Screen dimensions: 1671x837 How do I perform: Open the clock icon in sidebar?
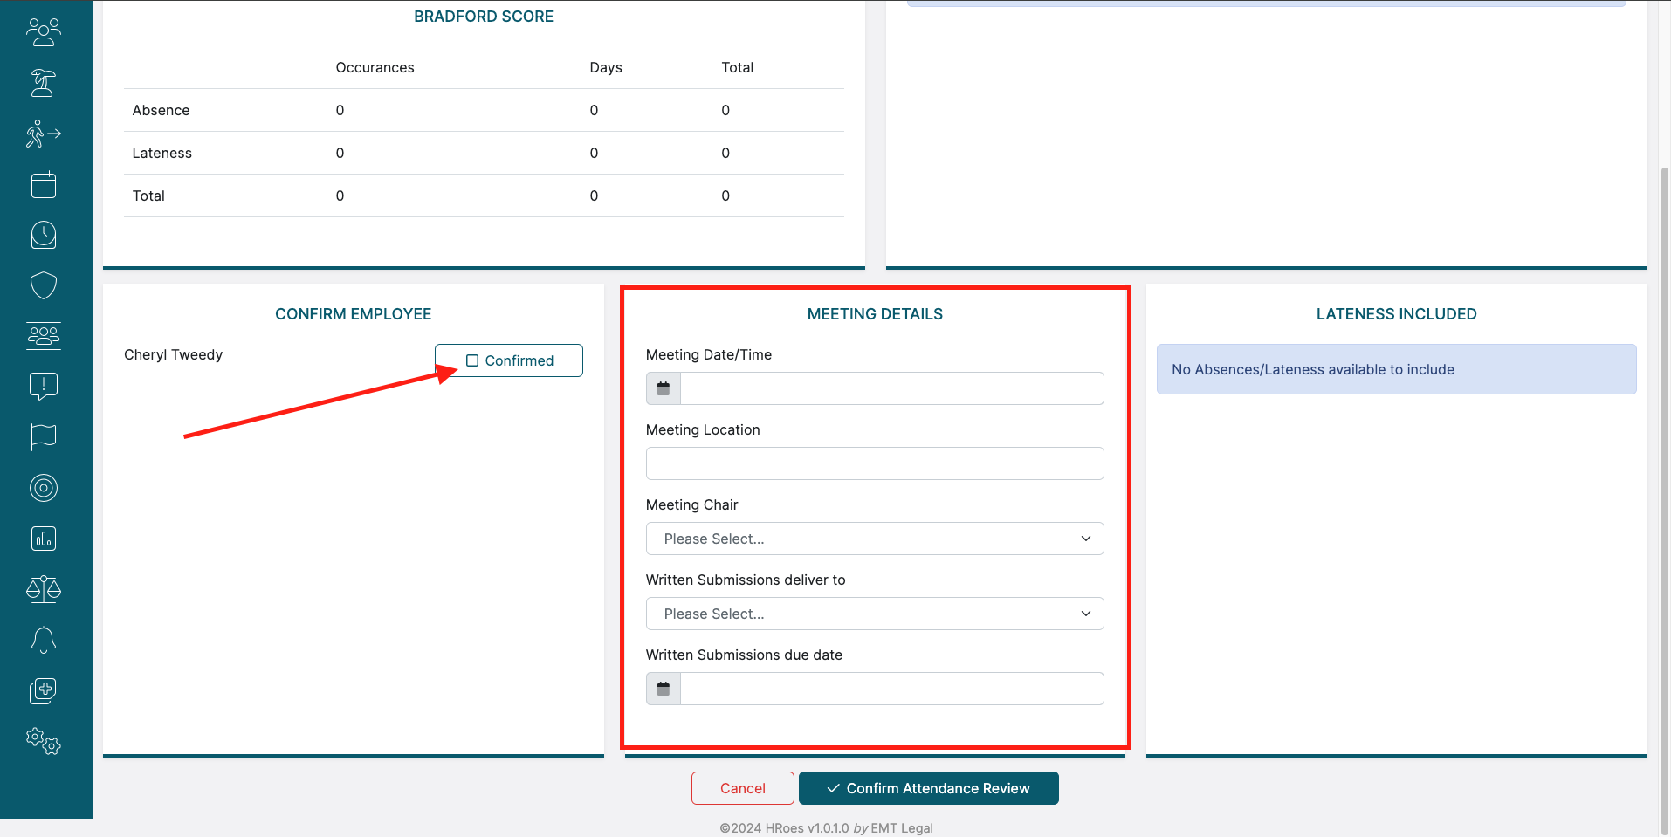(43, 235)
